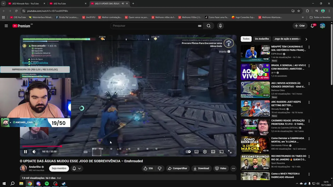The height and width of the screenshot is (187, 333).
Task: Open Webinterface Nitrad bookmark
Action: pyautogui.click(x=41, y=17)
